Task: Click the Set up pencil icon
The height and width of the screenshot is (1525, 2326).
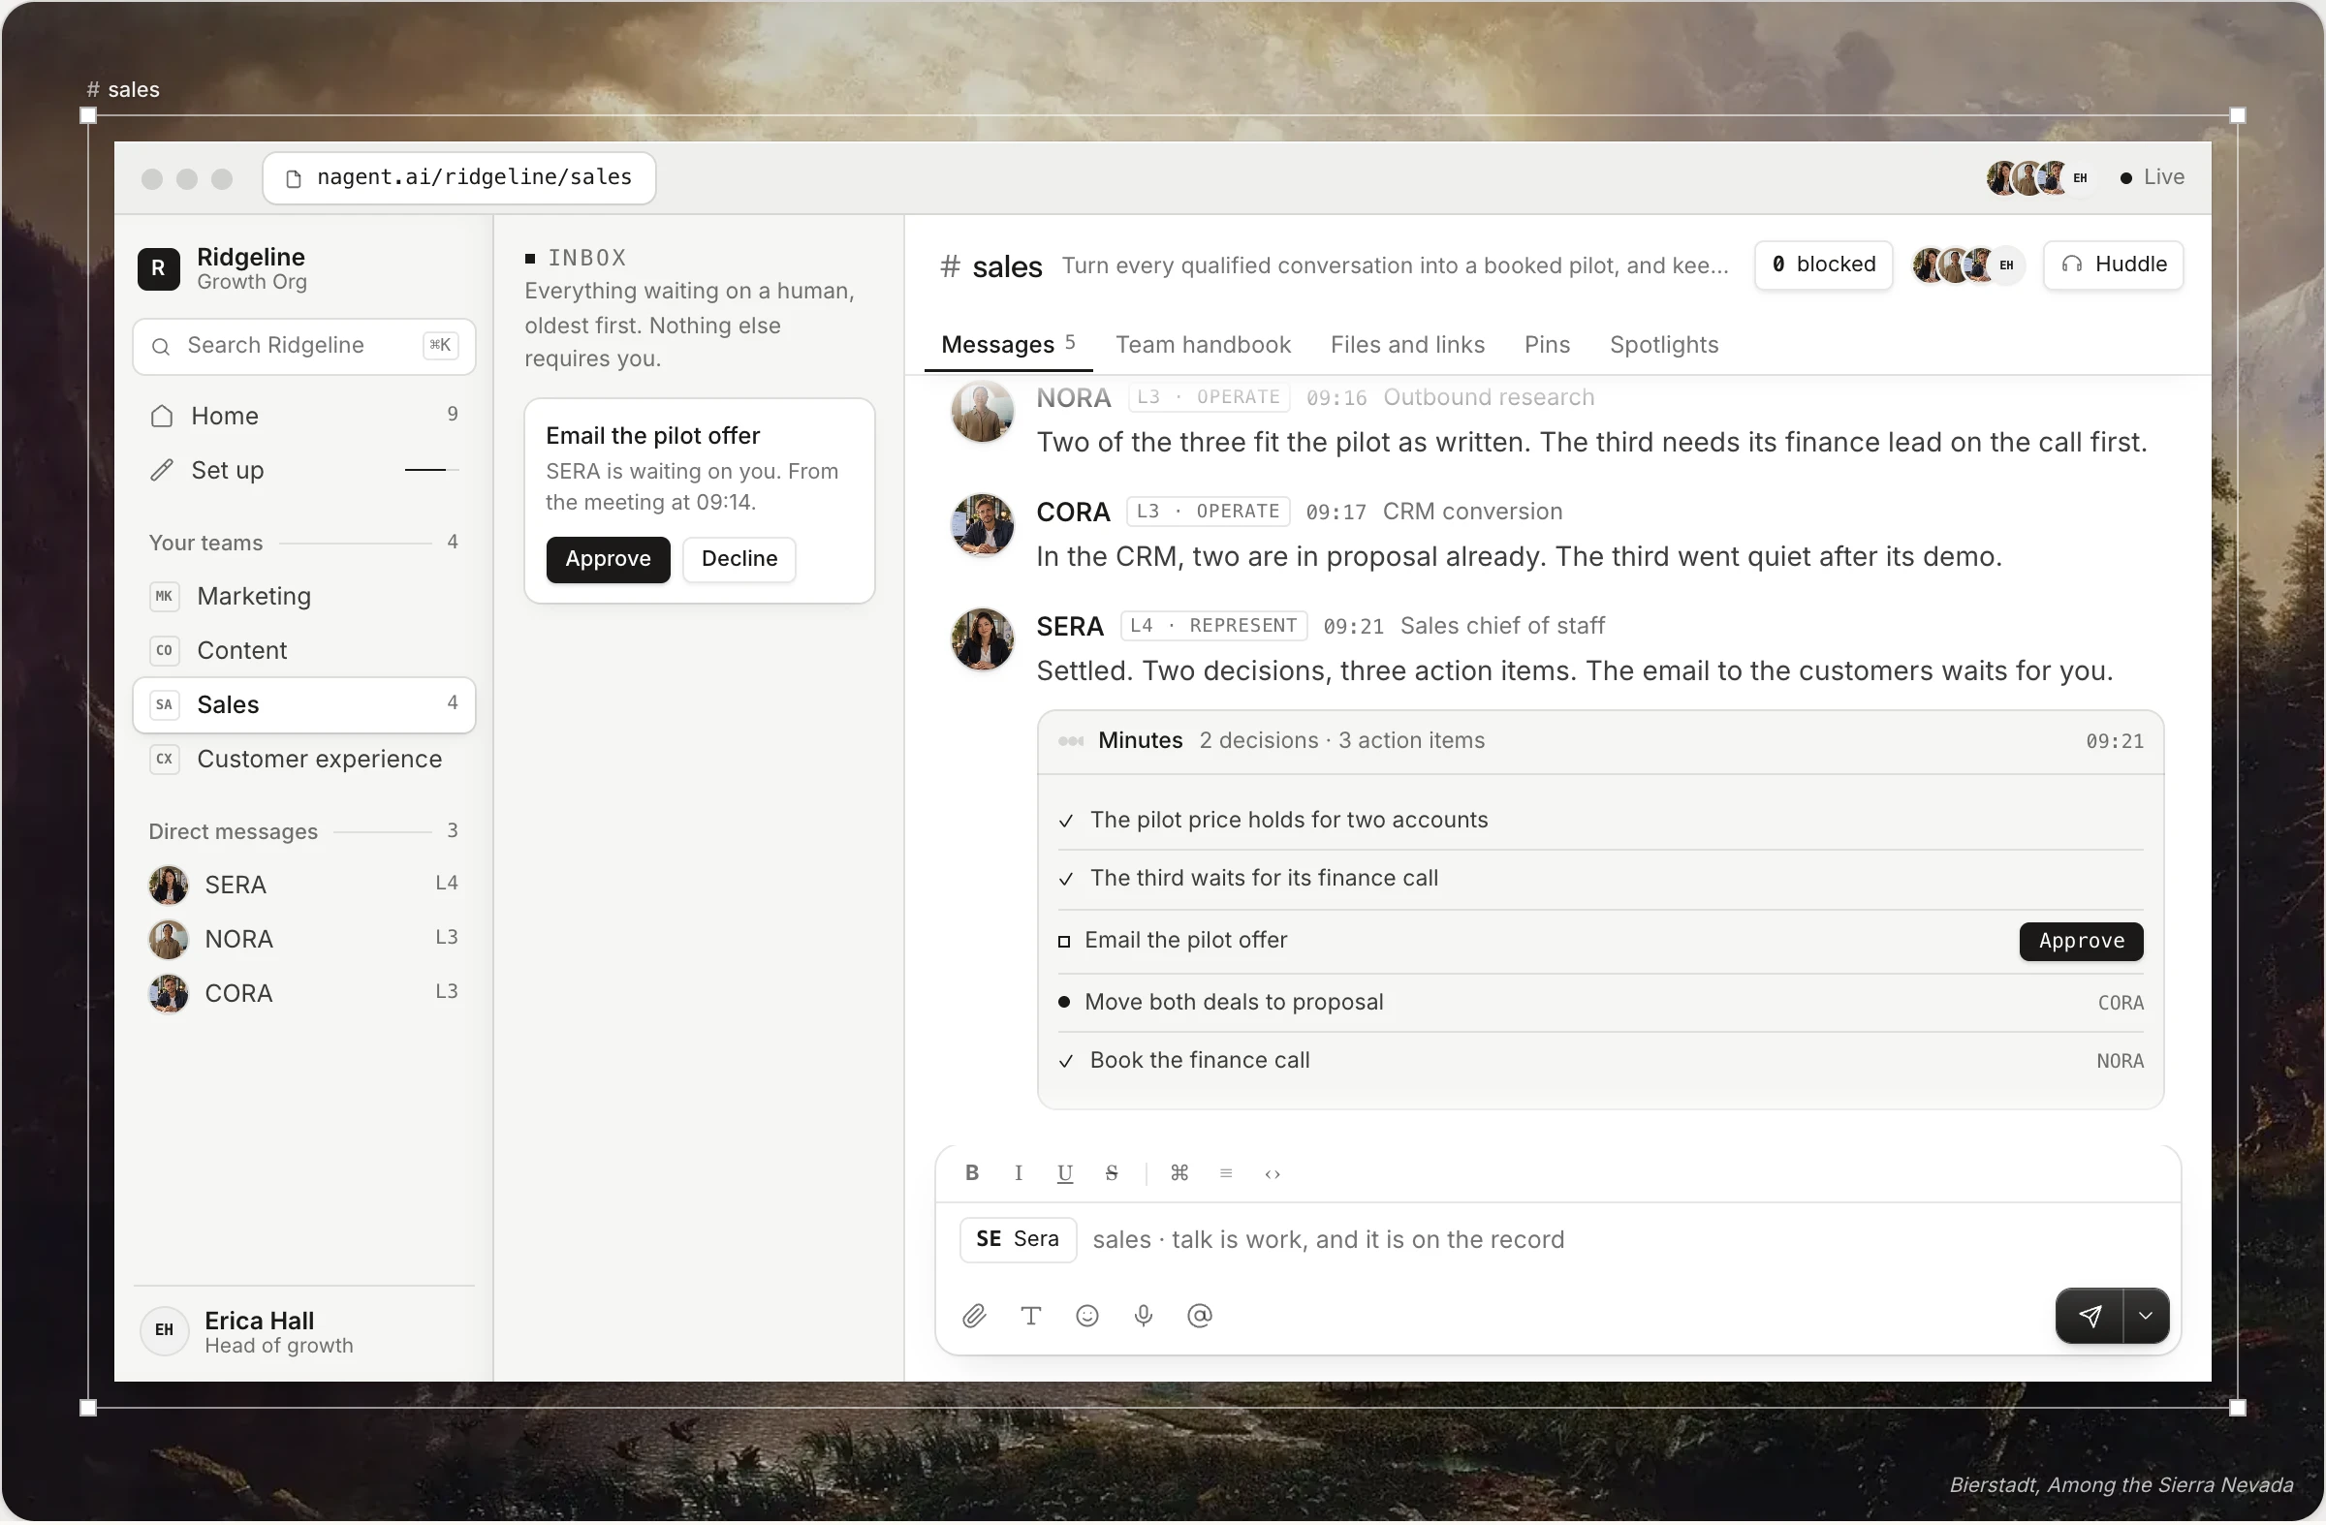Action: click(161, 471)
